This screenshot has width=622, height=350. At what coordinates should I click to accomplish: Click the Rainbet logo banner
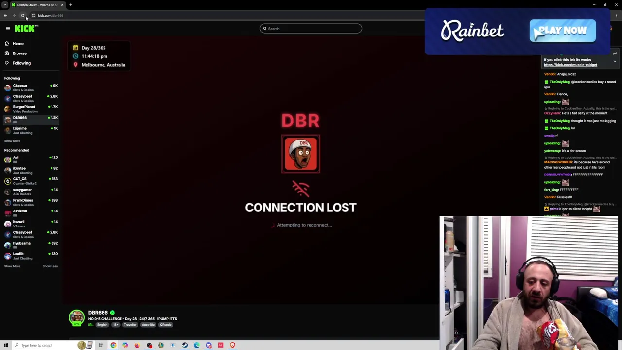(x=472, y=31)
